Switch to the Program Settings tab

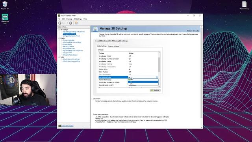click(113, 46)
